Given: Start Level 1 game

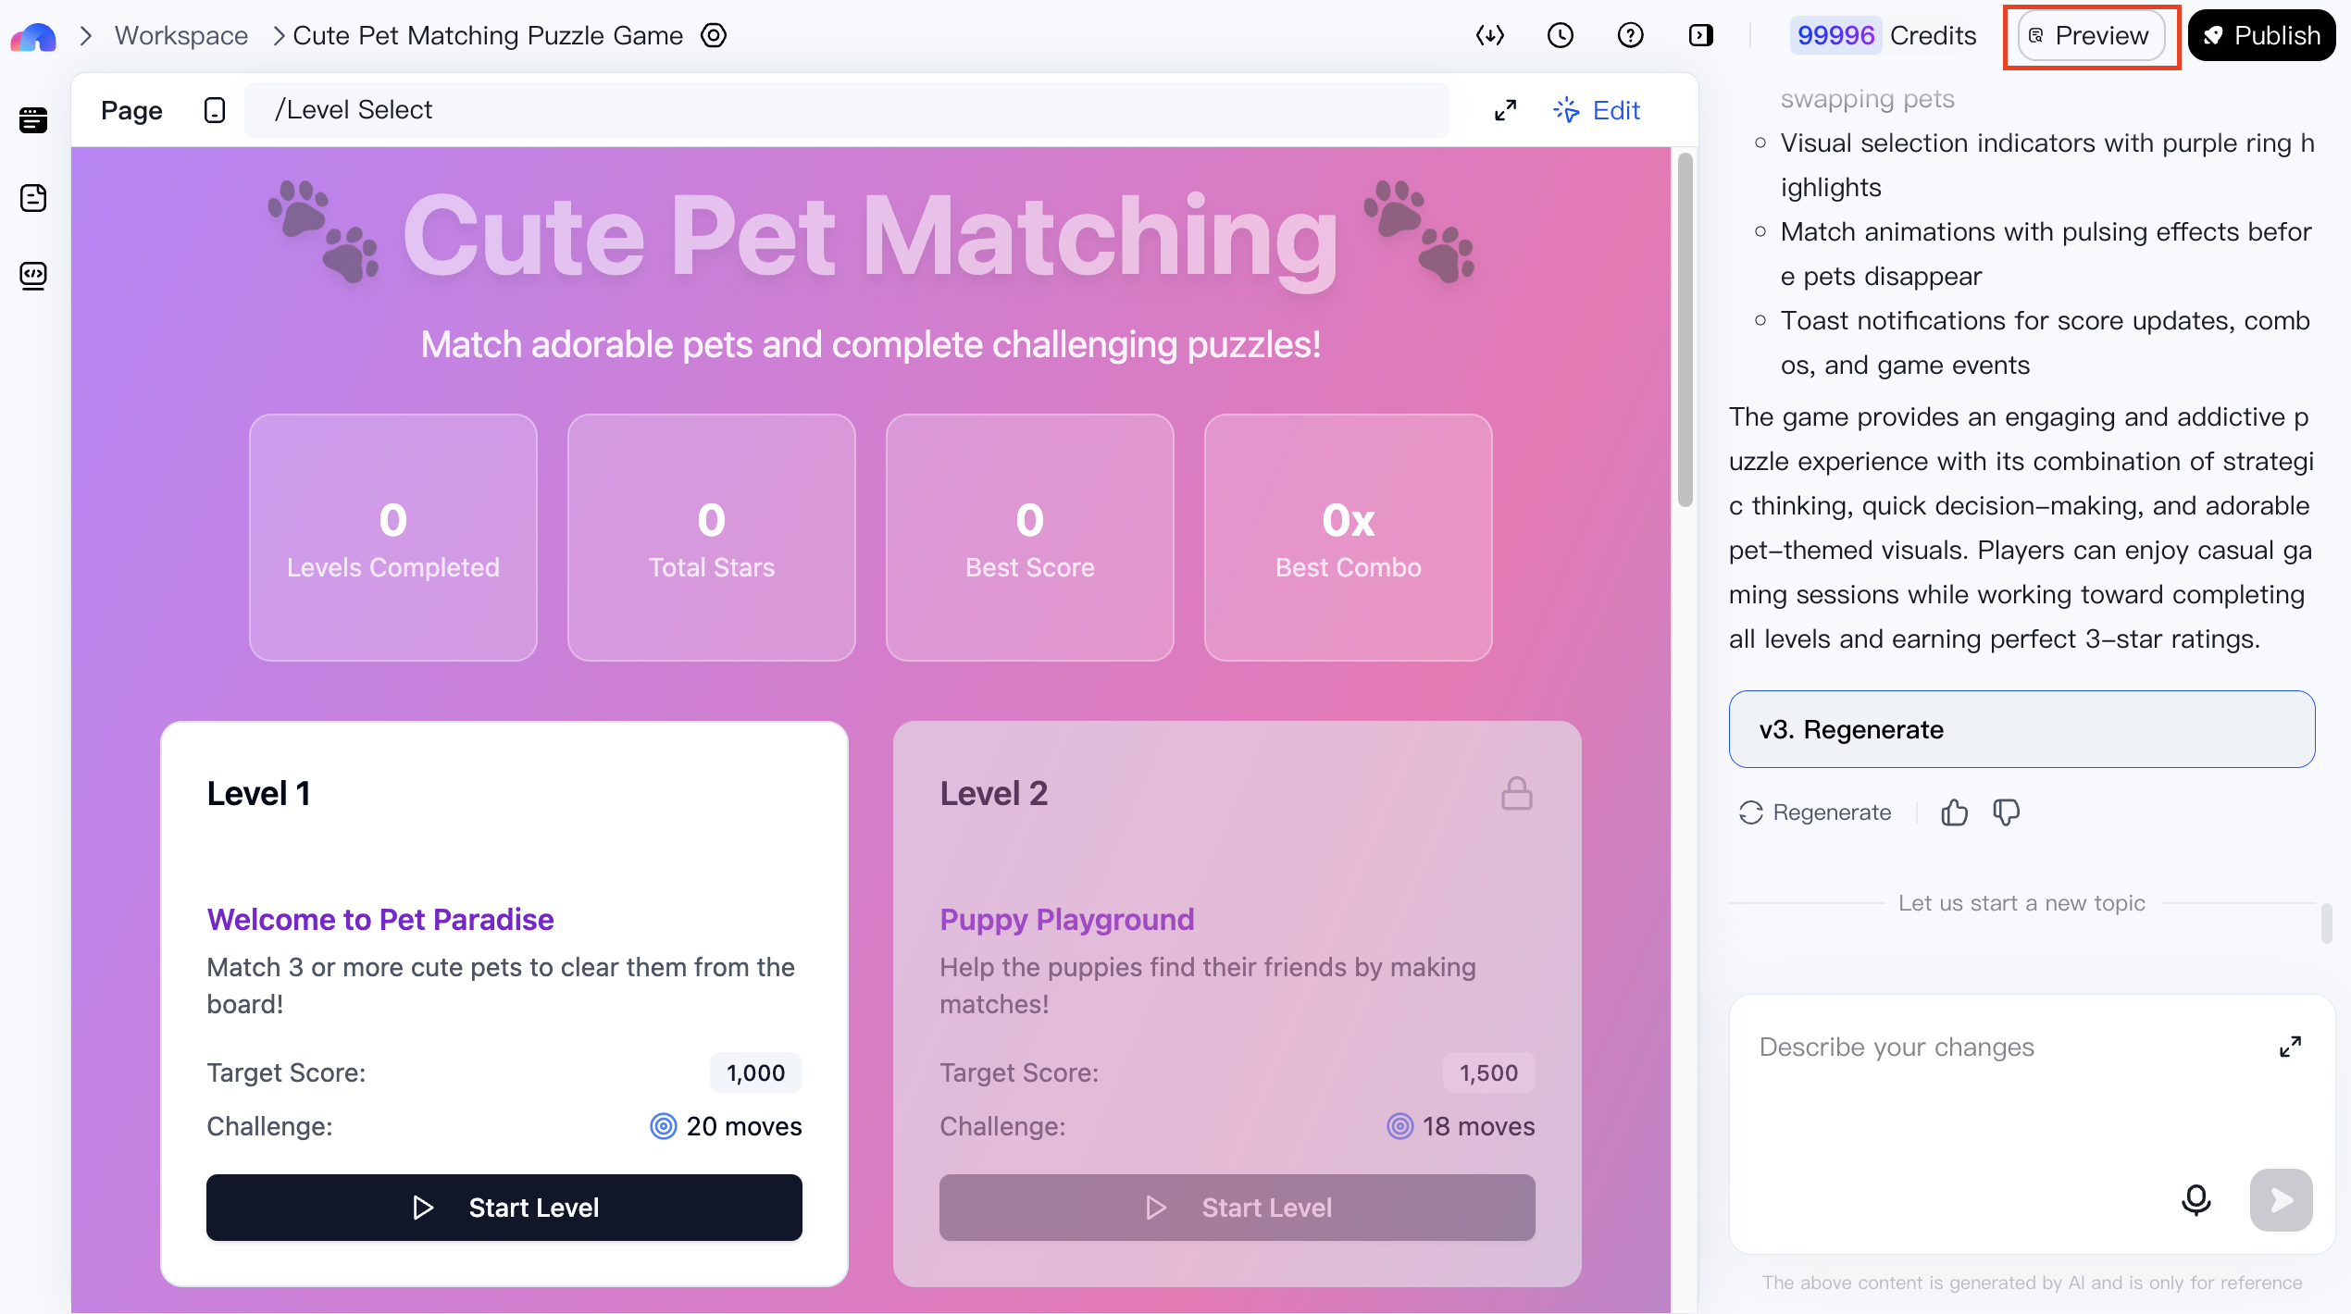Looking at the screenshot, I should (x=504, y=1208).
